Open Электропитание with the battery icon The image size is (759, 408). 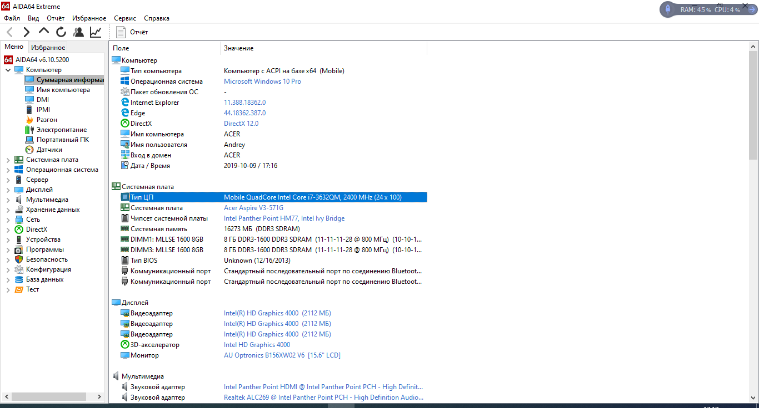pos(62,130)
